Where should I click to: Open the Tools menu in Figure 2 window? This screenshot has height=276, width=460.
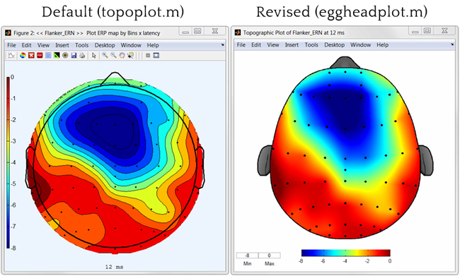coord(81,45)
